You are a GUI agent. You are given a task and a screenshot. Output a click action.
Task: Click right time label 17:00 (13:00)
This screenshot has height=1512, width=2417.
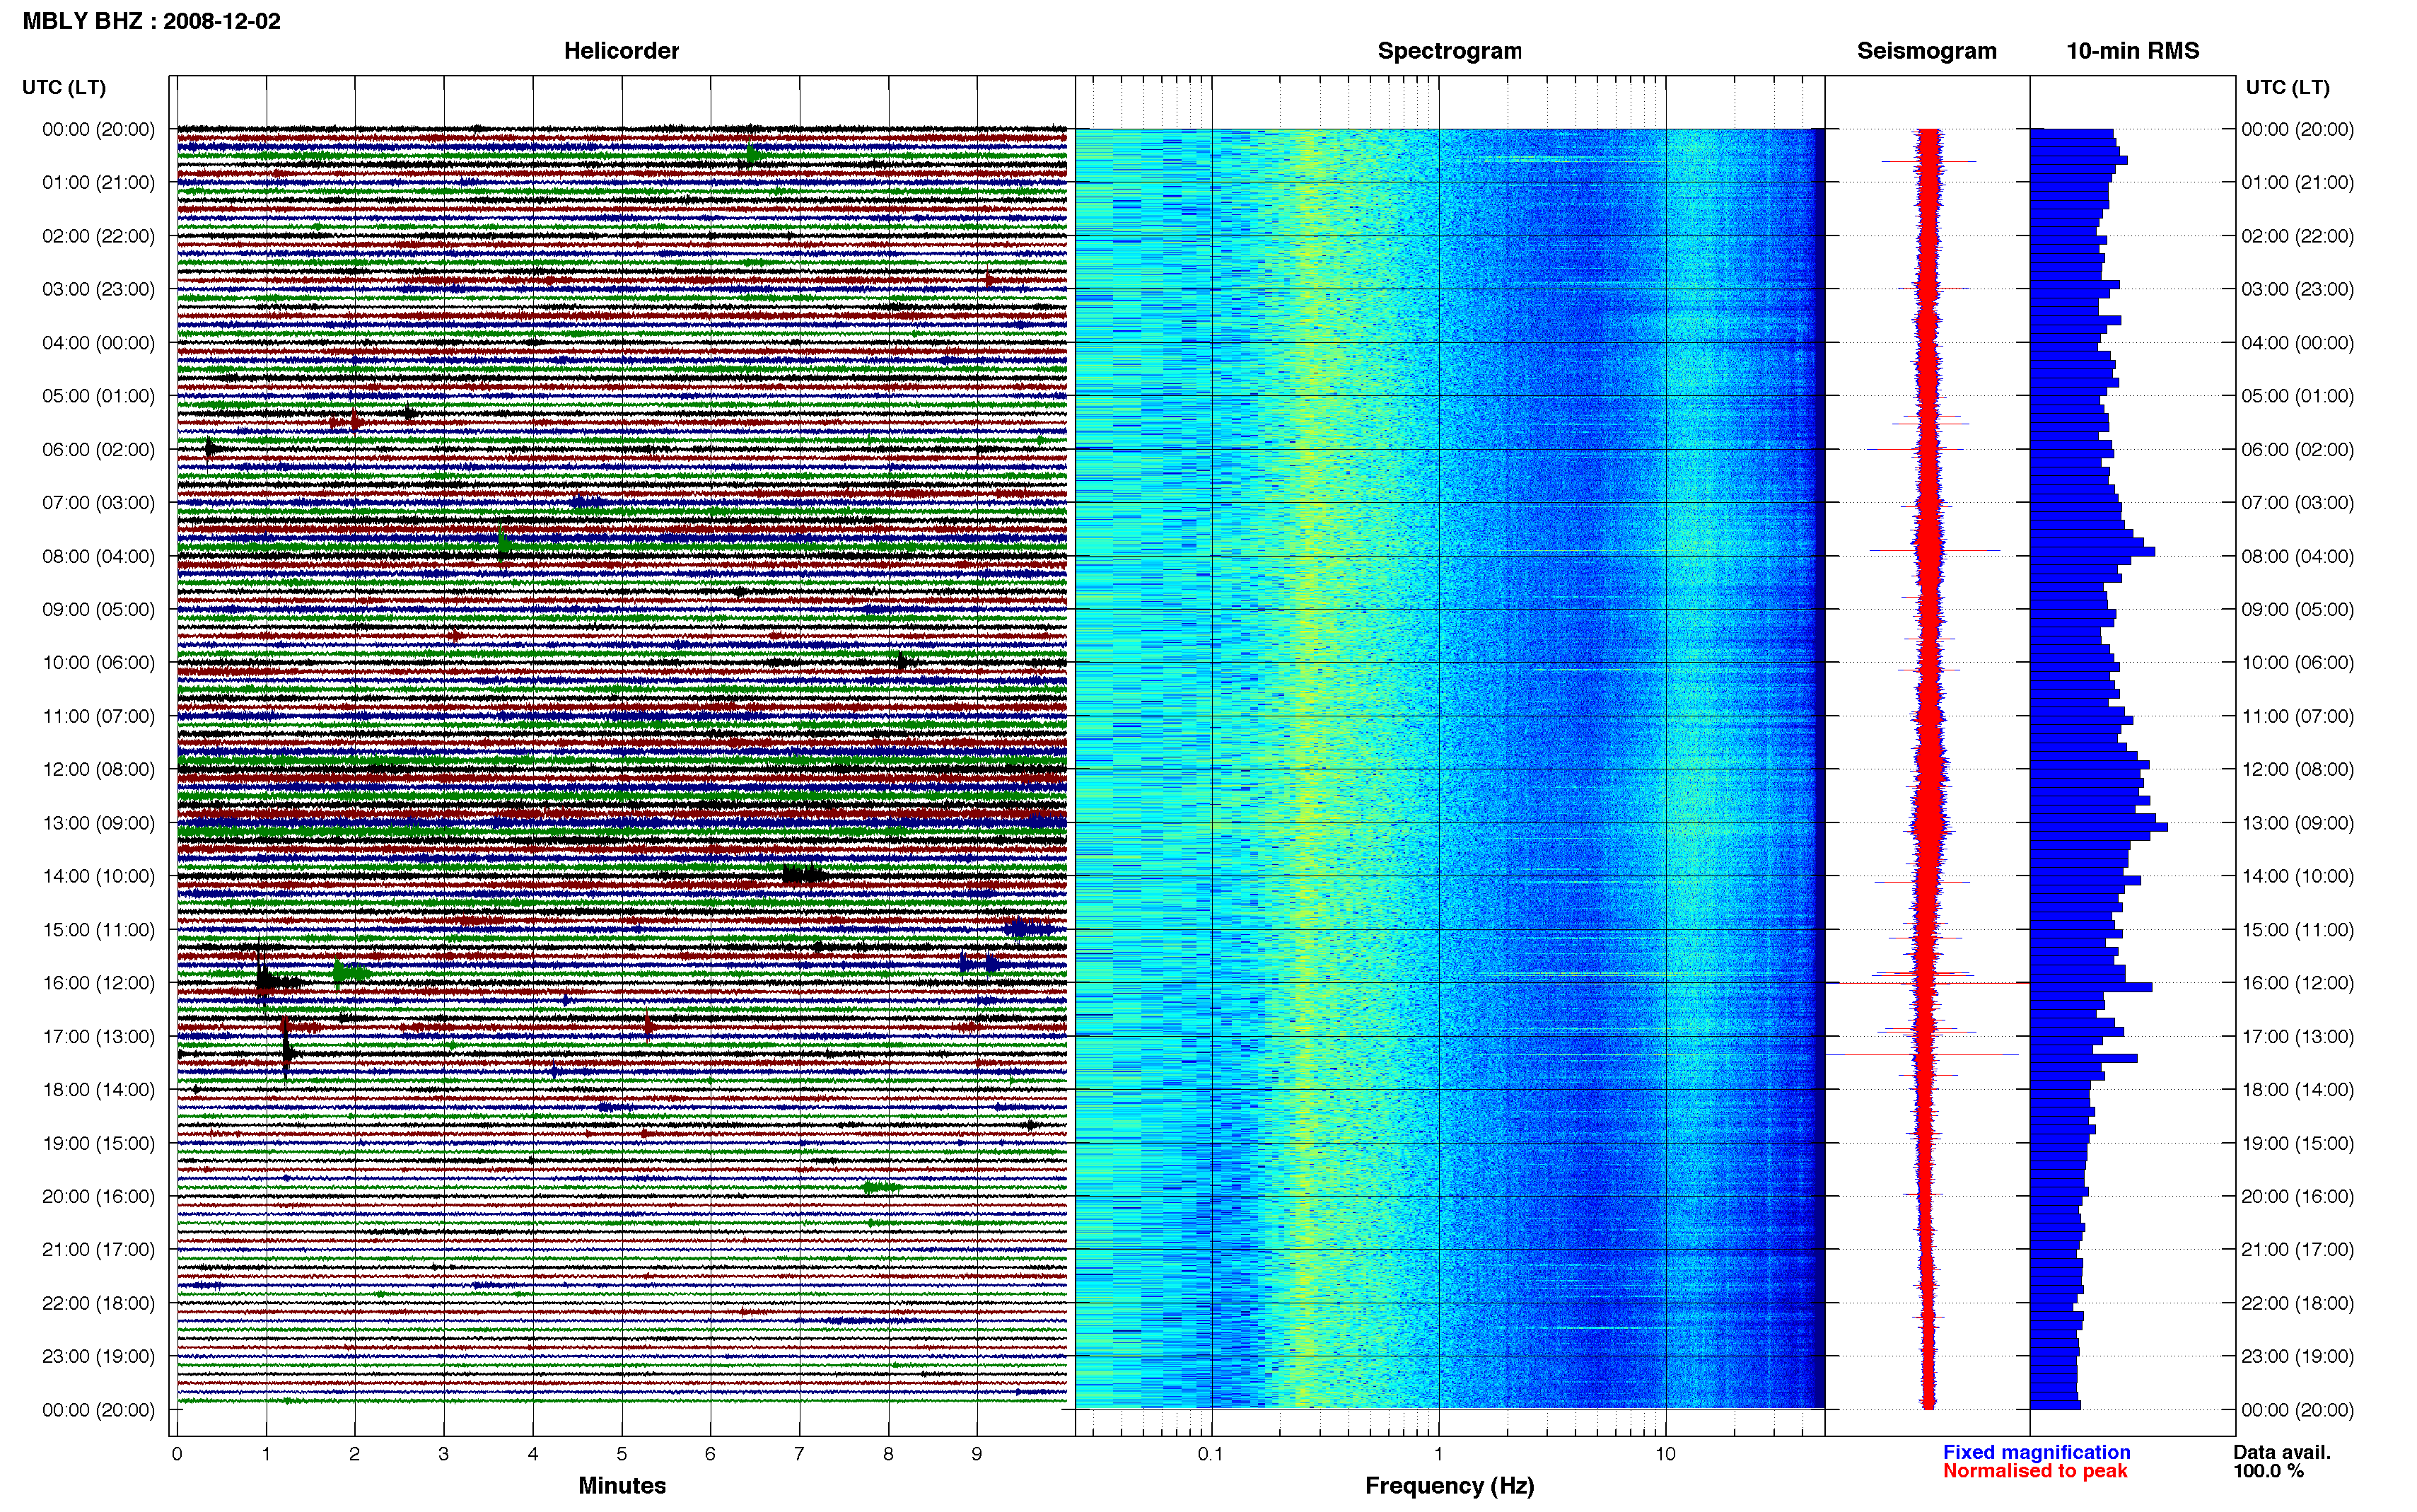(x=2297, y=1036)
